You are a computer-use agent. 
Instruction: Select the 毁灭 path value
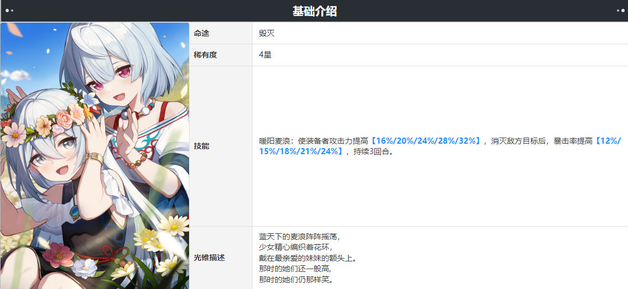[267, 34]
